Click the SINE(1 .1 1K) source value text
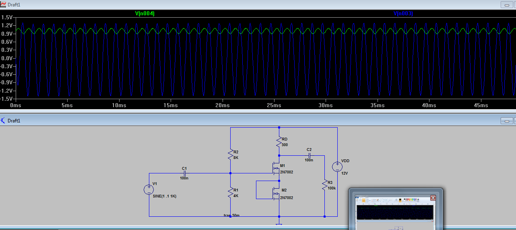The image size is (516, 230). click(x=165, y=196)
